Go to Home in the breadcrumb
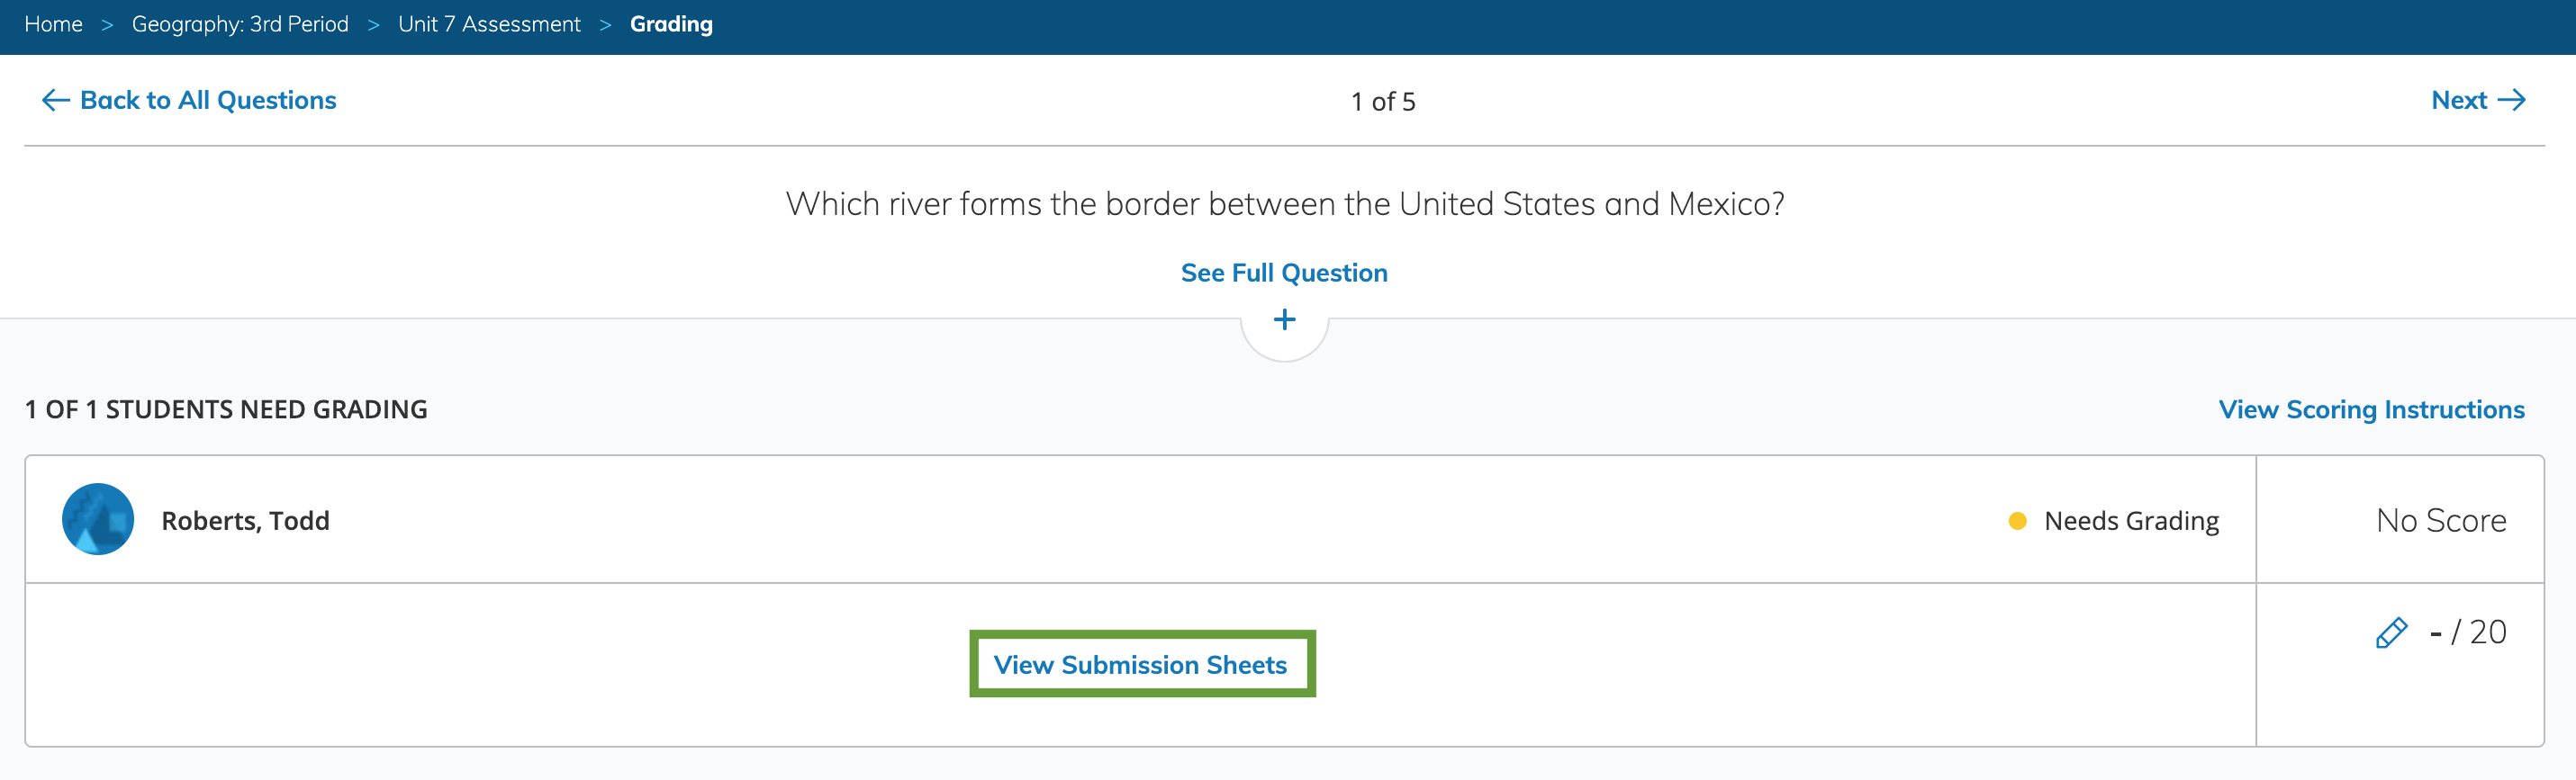 [x=53, y=24]
